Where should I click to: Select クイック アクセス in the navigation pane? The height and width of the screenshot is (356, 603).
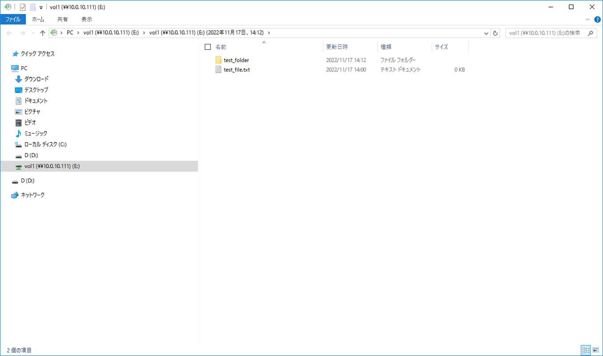coord(37,54)
